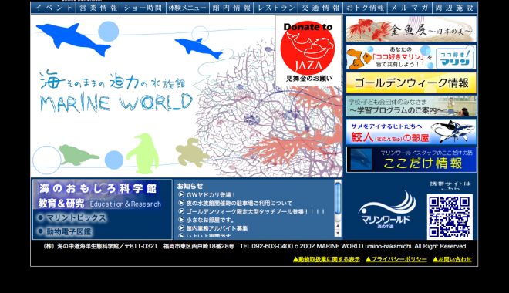509x293 pixels.
Task: Click the news list scrollbar thumb
Action: coord(338,198)
